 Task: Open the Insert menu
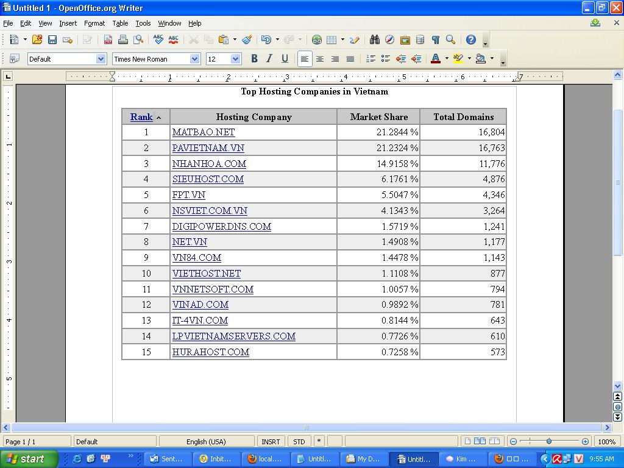pos(68,23)
